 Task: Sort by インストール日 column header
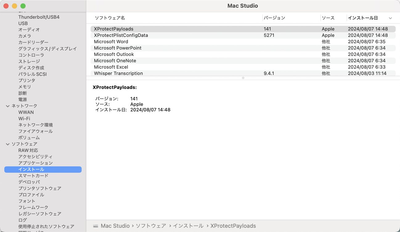coord(363,18)
